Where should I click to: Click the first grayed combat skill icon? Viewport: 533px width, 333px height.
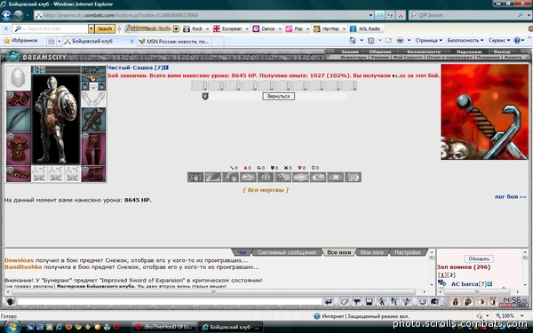pyautogui.click(x=195, y=177)
